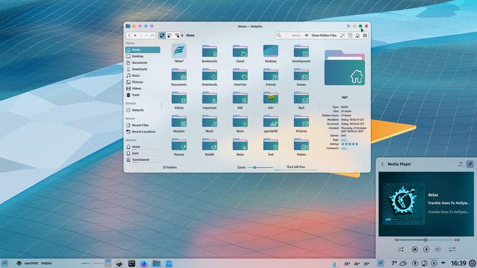Switch to icons view mode
The image size is (477, 268).
(x=162, y=35)
